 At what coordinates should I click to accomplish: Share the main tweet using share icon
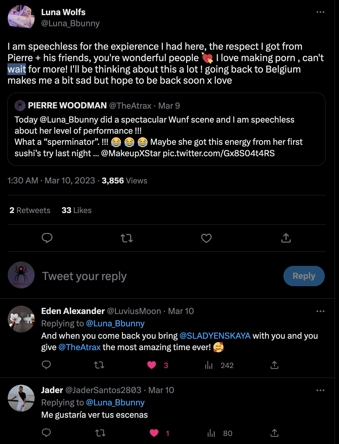pyautogui.click(x=286, y=238)
